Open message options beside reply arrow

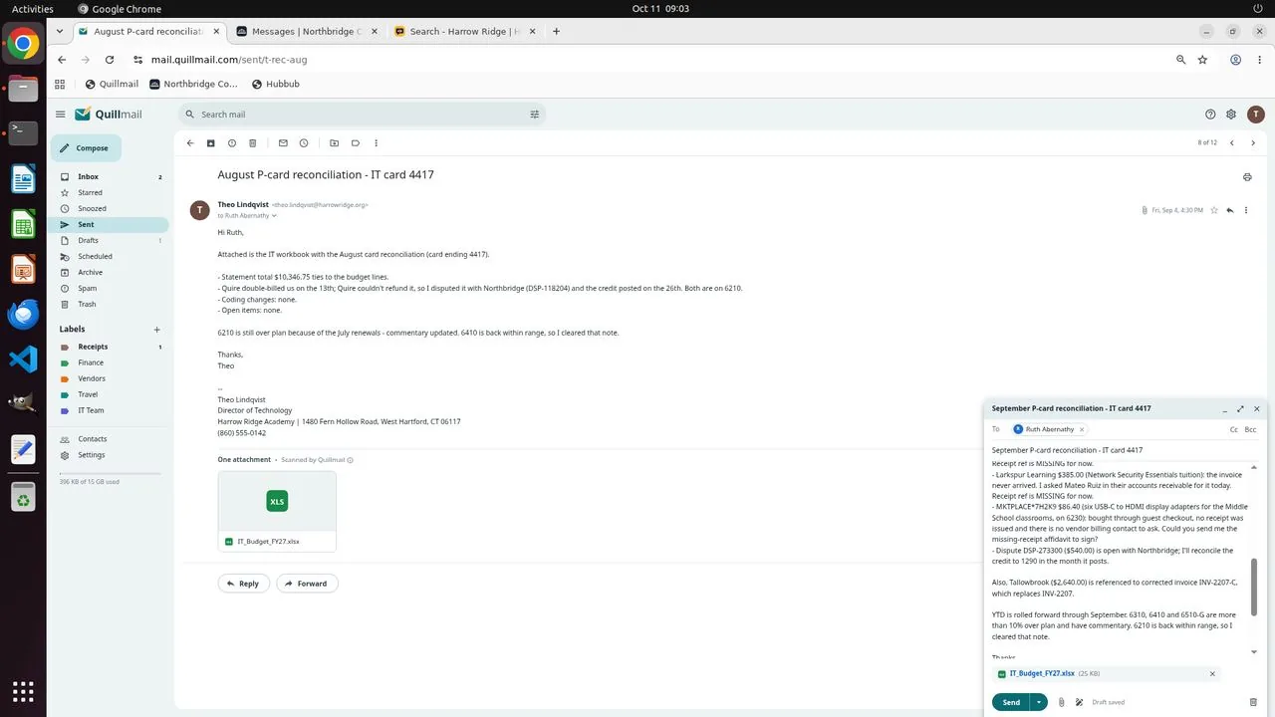[x=1246, y=210]
